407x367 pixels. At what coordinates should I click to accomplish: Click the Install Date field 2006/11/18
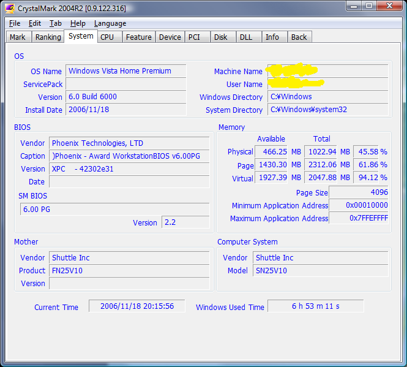click(x=126, y=110)
